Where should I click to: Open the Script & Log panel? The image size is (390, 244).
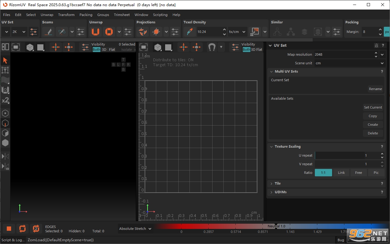click(13, 240)
